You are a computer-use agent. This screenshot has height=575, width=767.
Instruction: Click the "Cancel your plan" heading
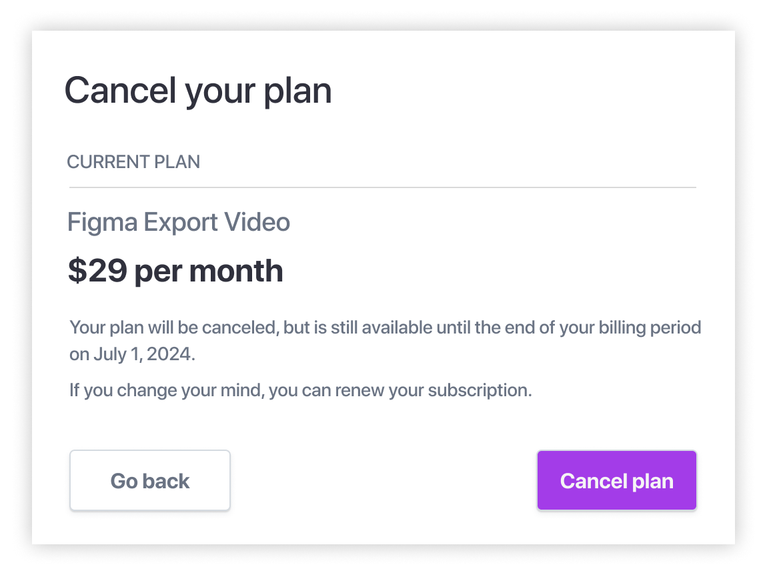point(198,90)
